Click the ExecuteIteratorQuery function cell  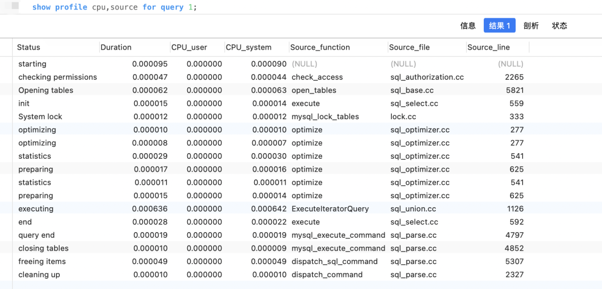[330, 209]
